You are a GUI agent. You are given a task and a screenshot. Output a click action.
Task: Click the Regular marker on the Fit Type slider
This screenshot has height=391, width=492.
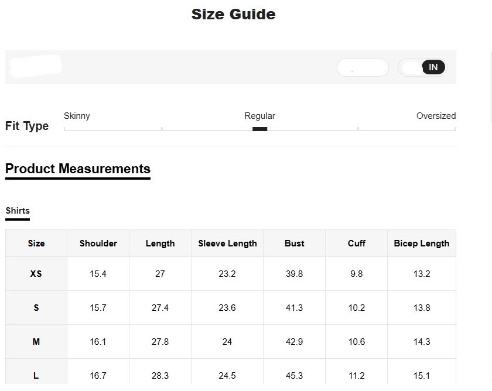(259, 129)
